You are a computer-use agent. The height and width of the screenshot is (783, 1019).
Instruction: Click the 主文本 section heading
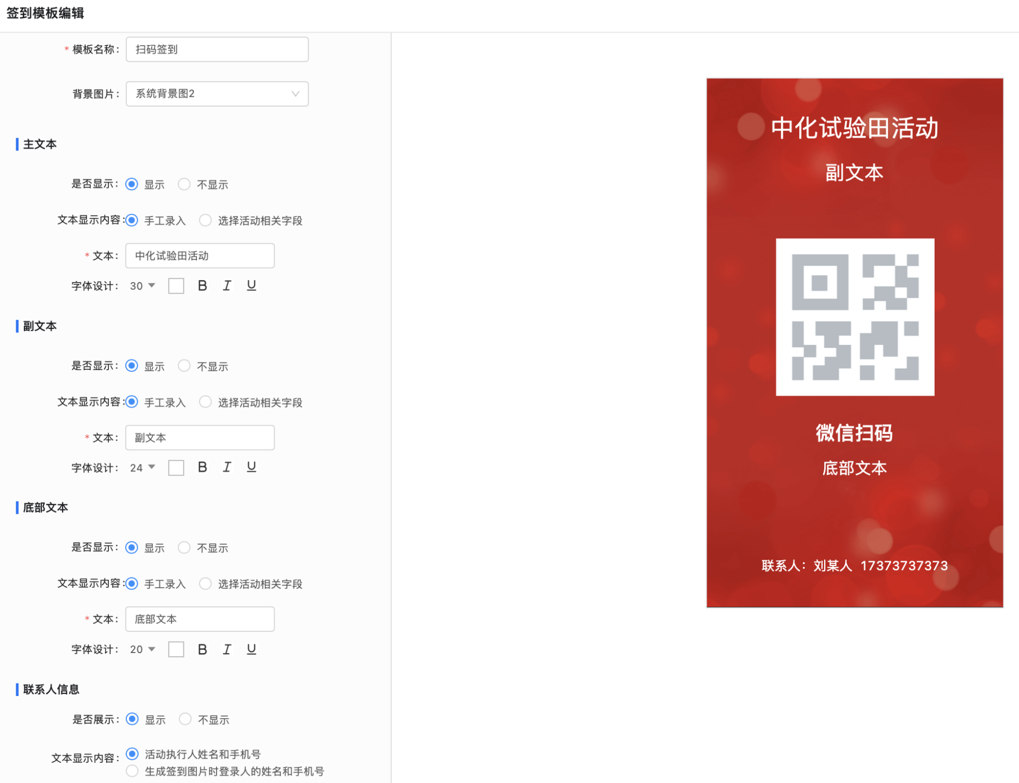point(40,144)
